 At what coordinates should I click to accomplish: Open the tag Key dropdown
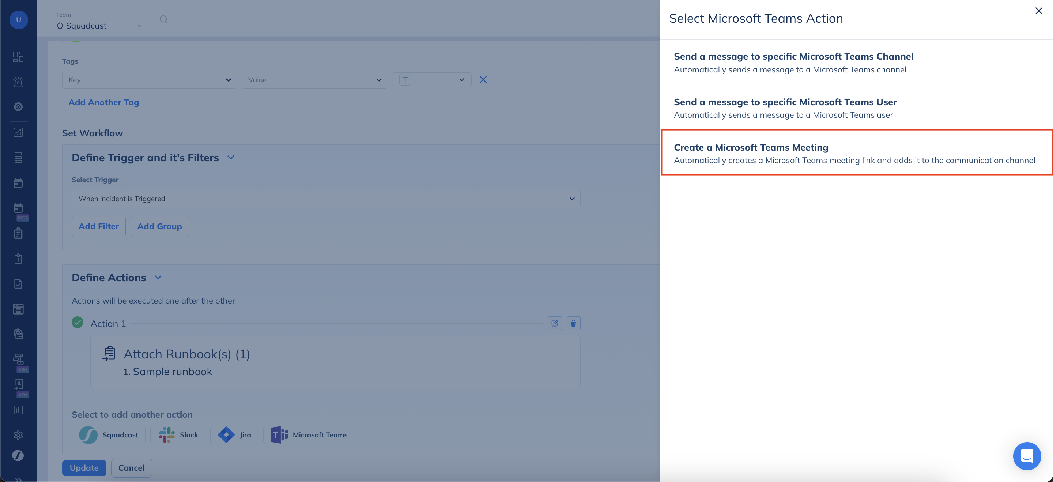pyautogui.click(x=149, y=80)
